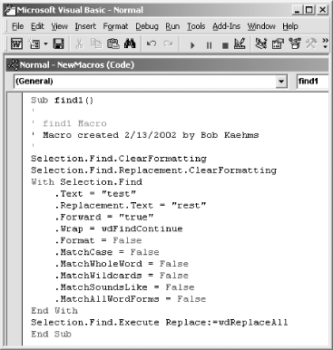The height and width of the screenshot is (350, 333).
Task: Show more toolbar buttons chevron
Action: click(x=325, y=44)
